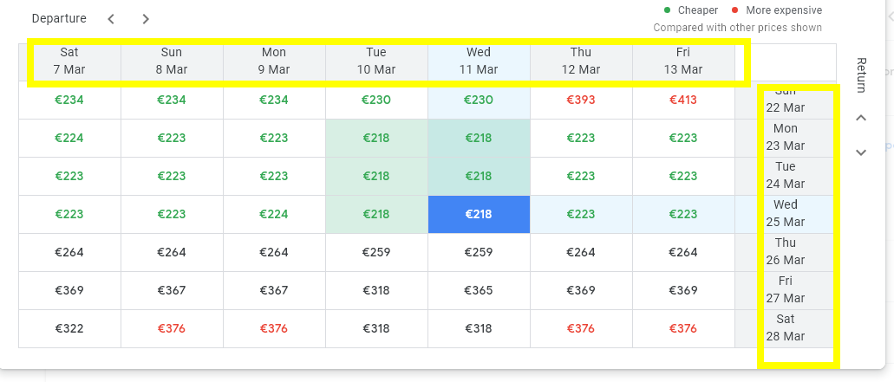
Task: Show later return dates
Action: (x=861, y=152)
